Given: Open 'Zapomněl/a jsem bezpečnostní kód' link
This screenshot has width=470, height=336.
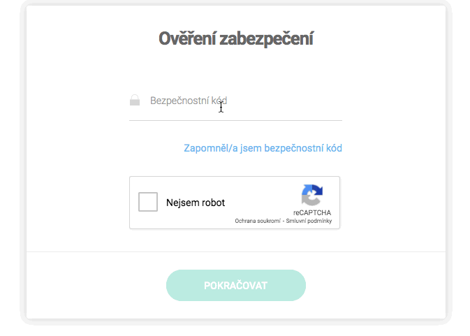Looking at the screenshot, I should [x=263, y=148].
